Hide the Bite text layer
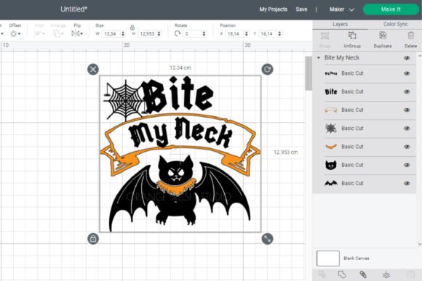The width and height of the screenshot is (422, 281). point(407,91)
